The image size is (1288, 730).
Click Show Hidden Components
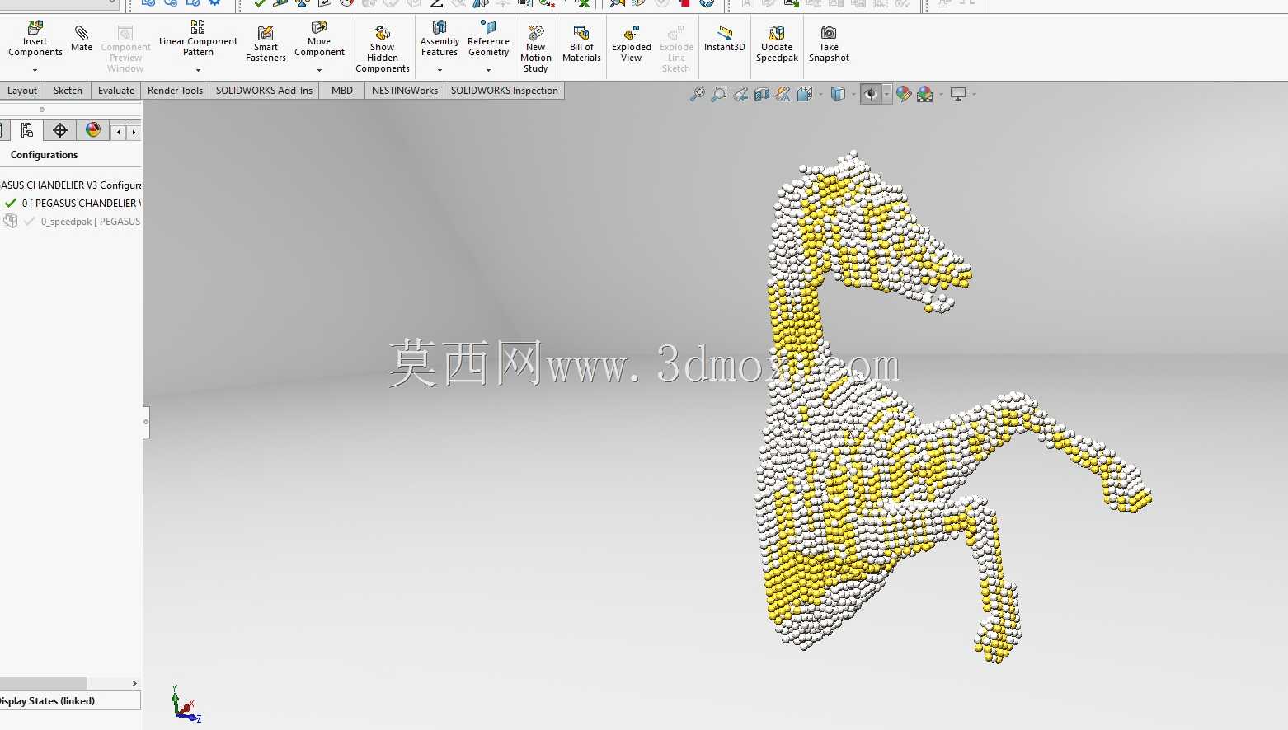click(383, 49)
